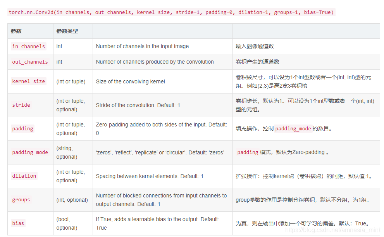Click the padding_mode code tag in the first column
Image resolution: width=384 pixels, height=237 pixels.
(x=30, y=152)
